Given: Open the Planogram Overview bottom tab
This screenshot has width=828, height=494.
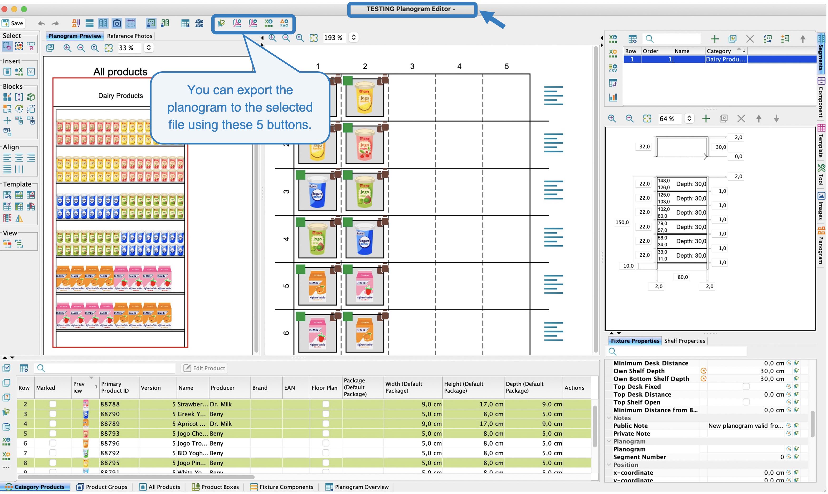Looking at the screenshot, I should (x=357, y=487).
